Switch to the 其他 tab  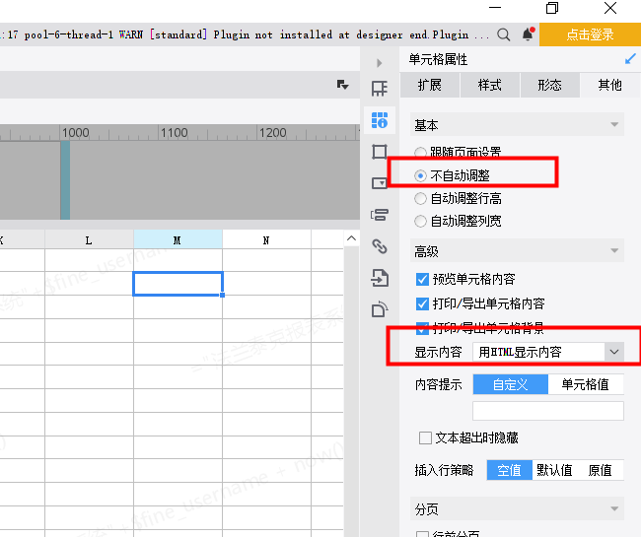[x=609, y=86]
